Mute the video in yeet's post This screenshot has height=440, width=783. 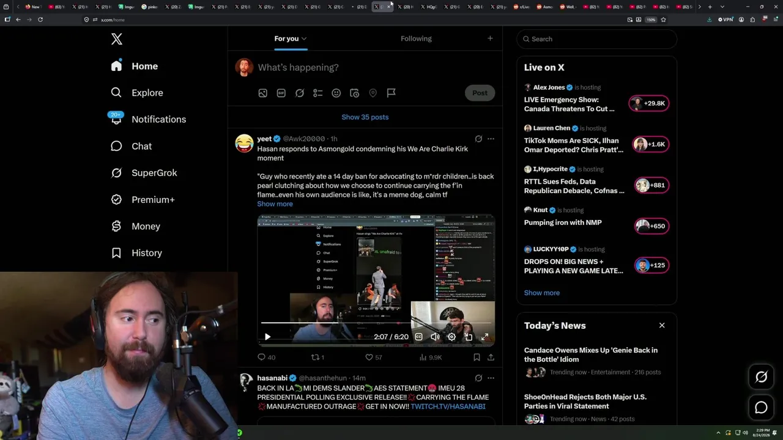tap(435, 337)
